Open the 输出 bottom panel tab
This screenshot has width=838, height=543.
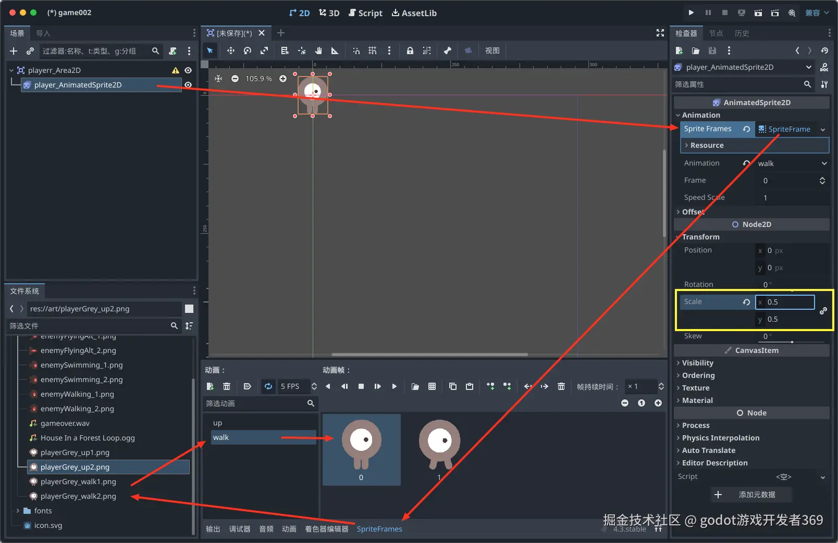coord(213,529)
